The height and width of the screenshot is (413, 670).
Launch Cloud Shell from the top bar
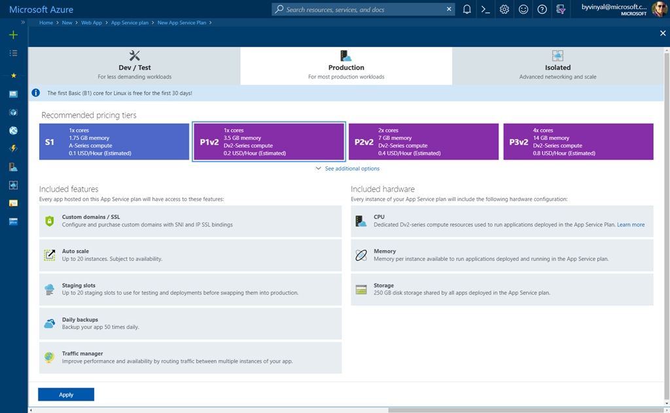click(x=485, y=9)
